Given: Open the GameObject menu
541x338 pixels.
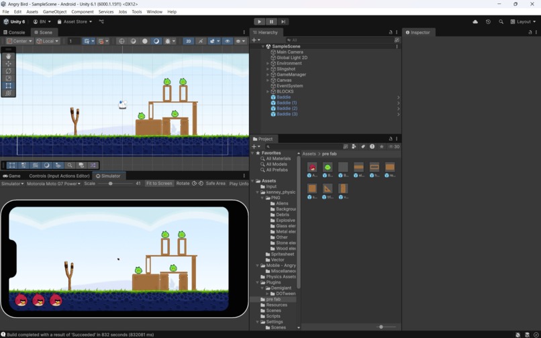Looking at the screenshot, I should [x=54, y=11].
